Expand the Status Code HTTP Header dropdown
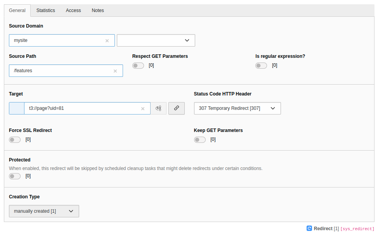 237,108
